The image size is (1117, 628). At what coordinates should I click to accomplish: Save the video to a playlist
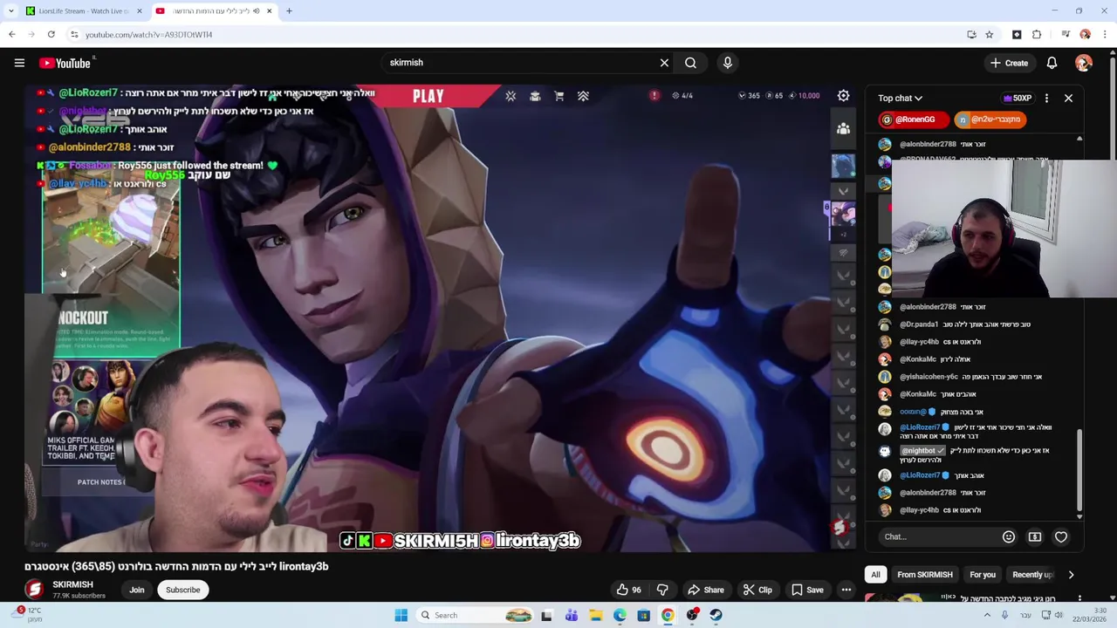point(807,590)
